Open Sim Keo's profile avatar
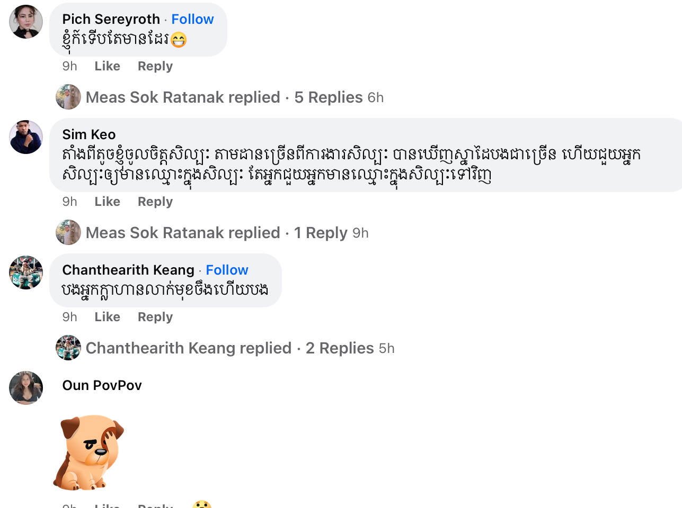Viewport: 682px width, 508px height. pos(26,137)
